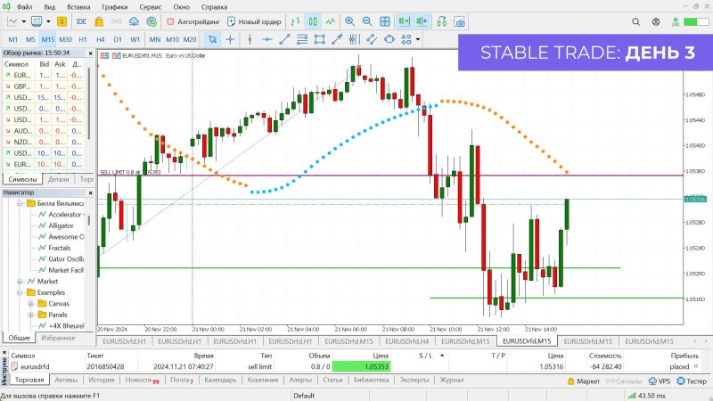Click the Market Watch vertical scrollbar

coord(88,103)
